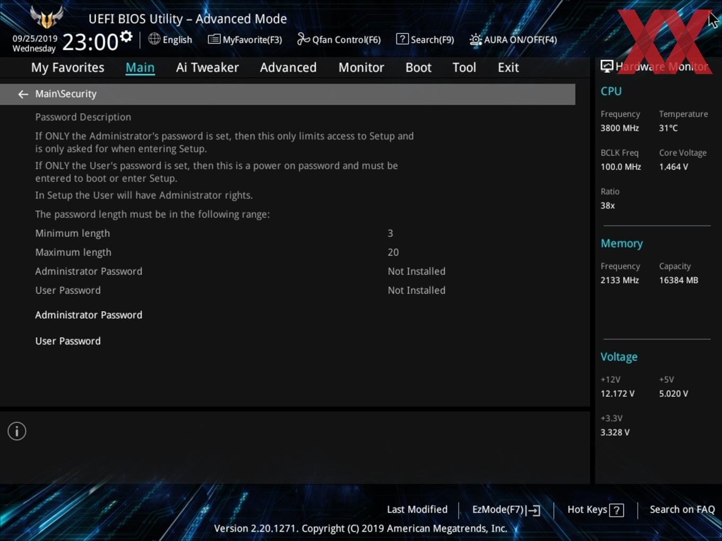Show Hot Keys help

click(595, 510)
